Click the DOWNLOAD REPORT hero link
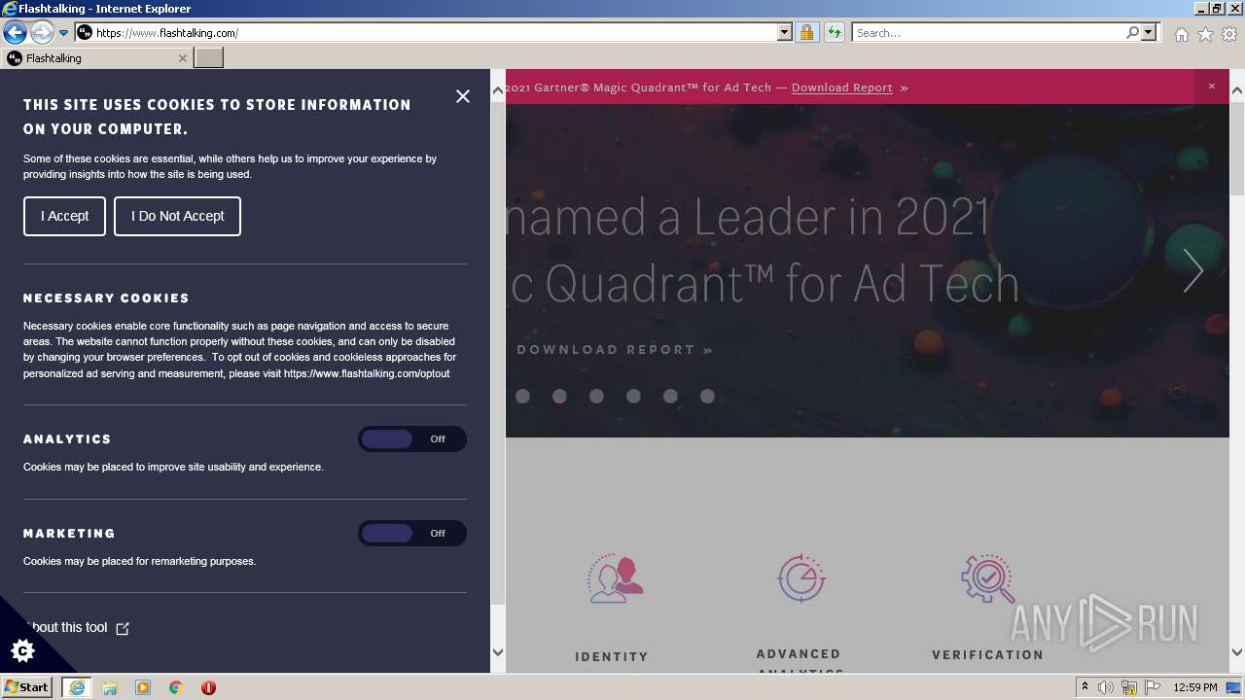 coord(615,350)
